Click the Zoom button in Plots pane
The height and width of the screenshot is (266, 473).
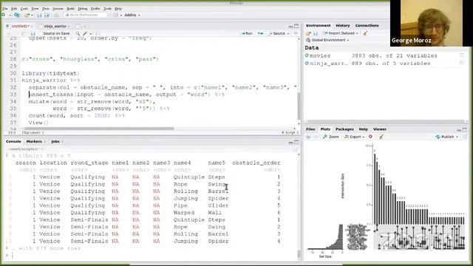330,137
